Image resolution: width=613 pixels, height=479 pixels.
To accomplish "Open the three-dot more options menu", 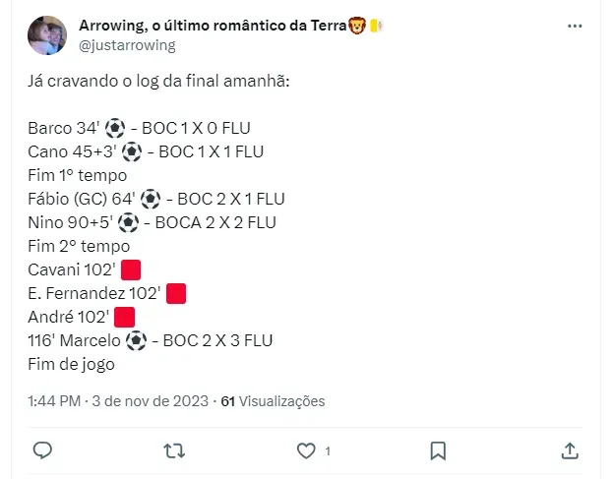I will [x=575, y=27].
